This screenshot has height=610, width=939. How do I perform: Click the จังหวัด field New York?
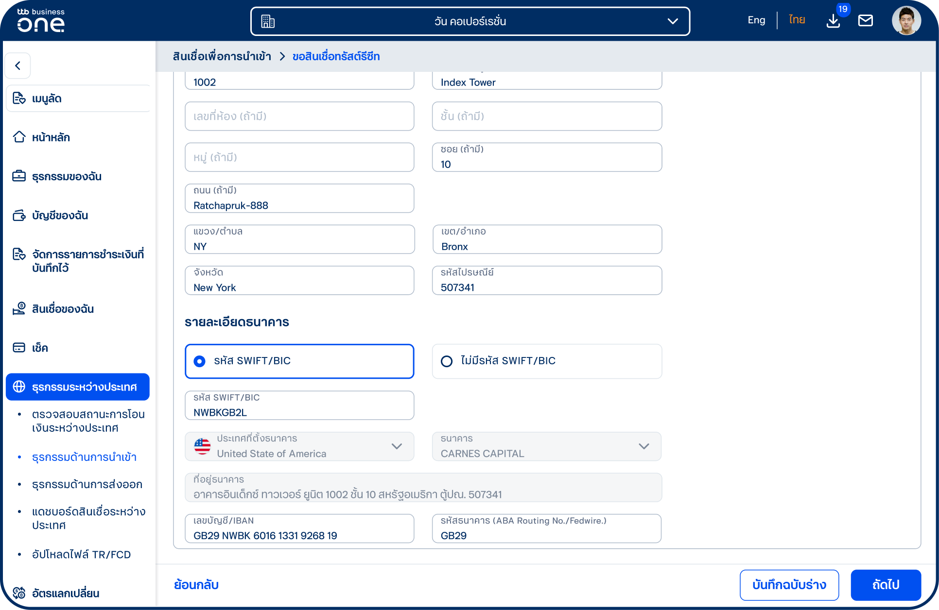point(299,280)
